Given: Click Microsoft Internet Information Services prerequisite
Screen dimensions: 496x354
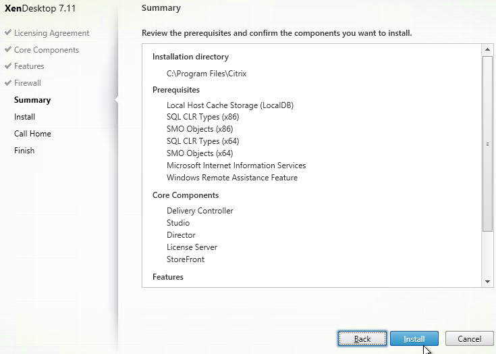Looking at the screenshot, I should (236, 166).
